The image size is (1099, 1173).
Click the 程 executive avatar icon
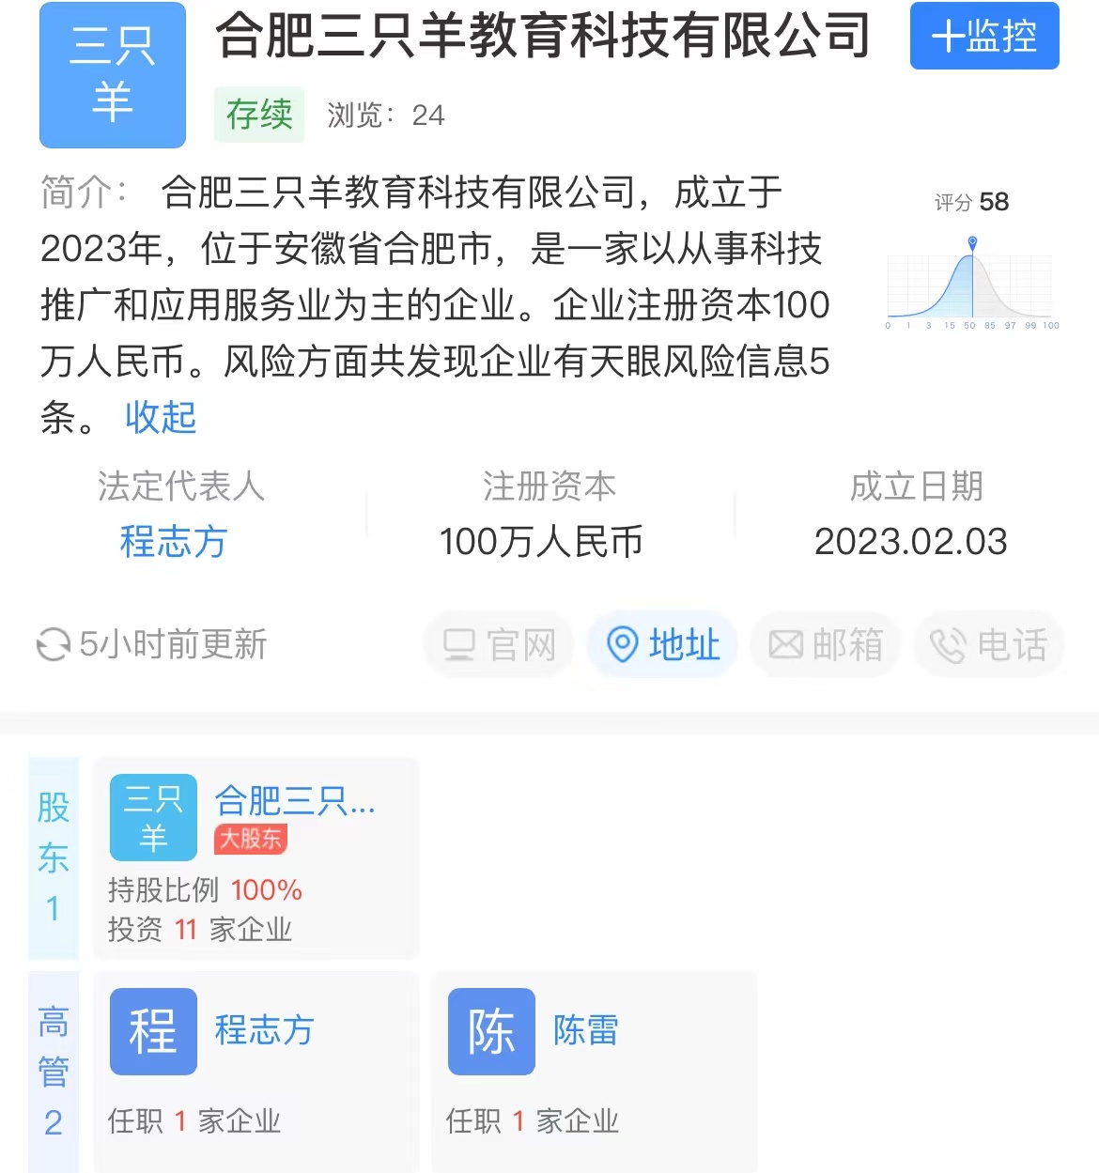pyautogui.click(x=153, y=1031)
